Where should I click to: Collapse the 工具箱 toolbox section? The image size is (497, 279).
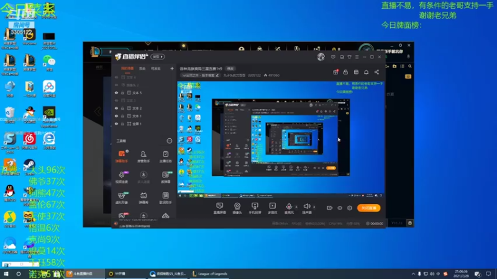[169, 141]
